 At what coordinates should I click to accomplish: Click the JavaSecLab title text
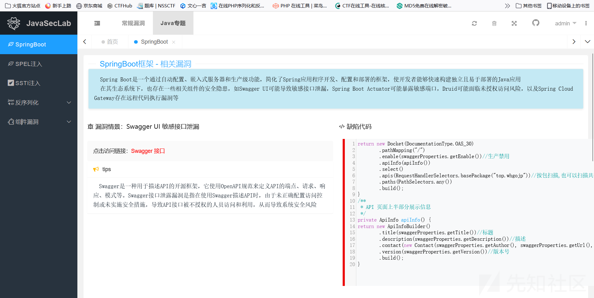[x=49, y=23]
